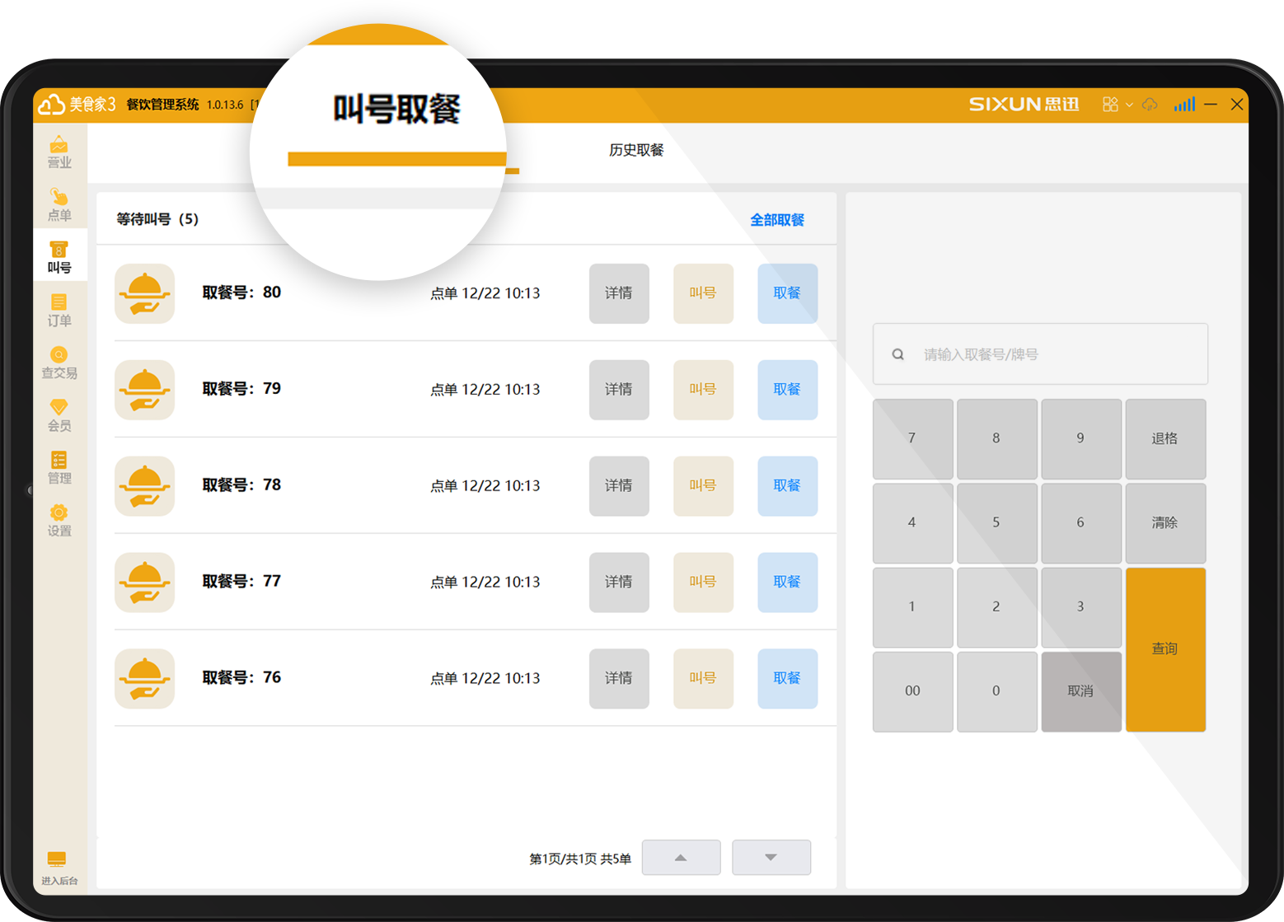
Task: Open the 管理 management section
Action: click(59, 467)
